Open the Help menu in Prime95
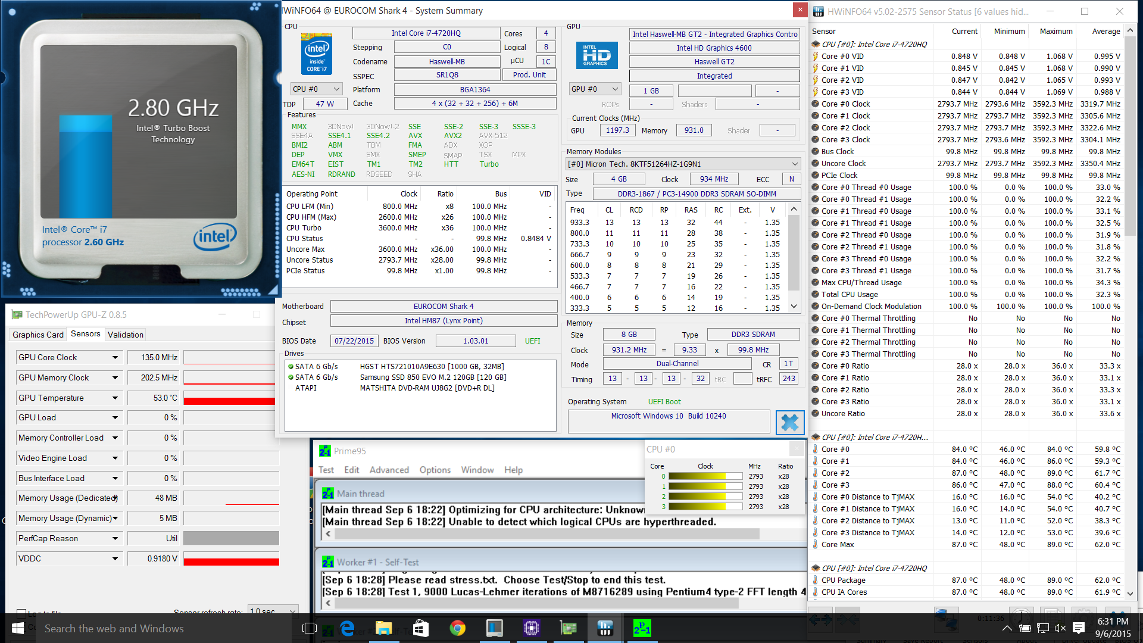 click(514, 470)
